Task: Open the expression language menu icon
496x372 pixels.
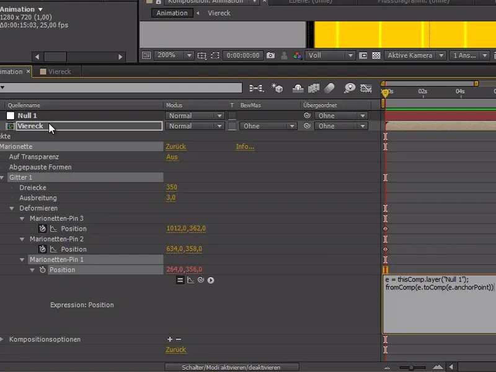Action: pyautogui.click(x=211, y=280)
